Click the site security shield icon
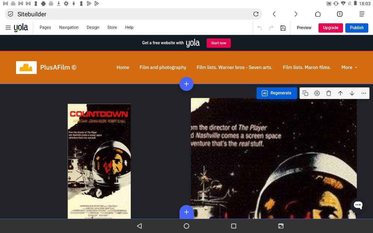373x233 pixels. pyautogui.click(x=10, y=14)
